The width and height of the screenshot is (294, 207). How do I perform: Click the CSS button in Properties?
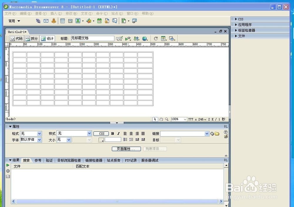[x=101, y=134]
